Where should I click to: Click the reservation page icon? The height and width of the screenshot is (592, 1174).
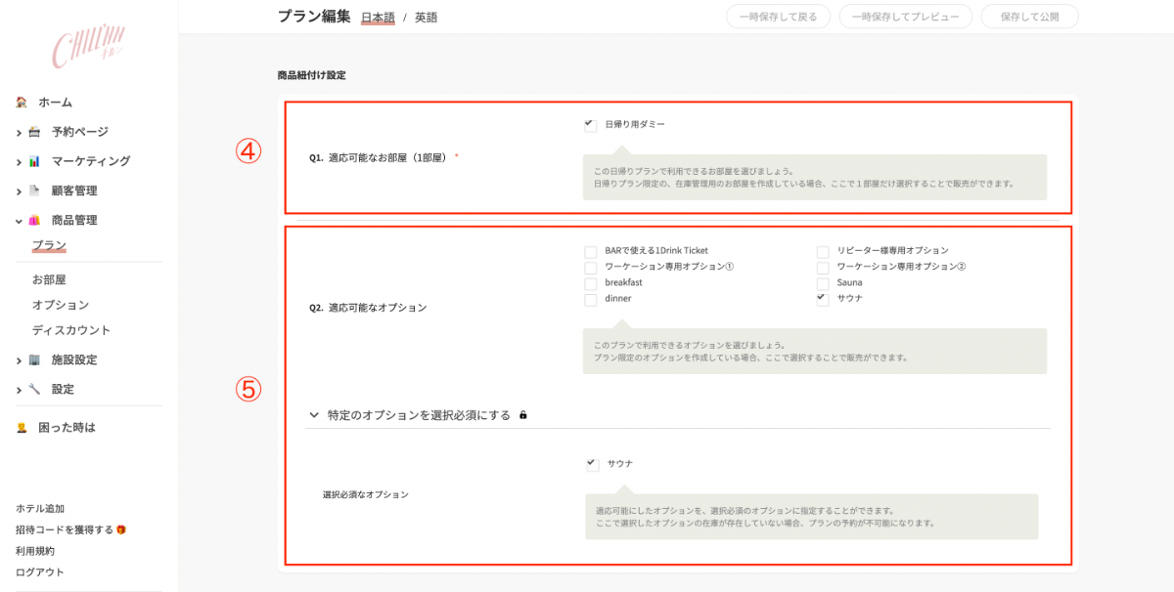[34, 132]
